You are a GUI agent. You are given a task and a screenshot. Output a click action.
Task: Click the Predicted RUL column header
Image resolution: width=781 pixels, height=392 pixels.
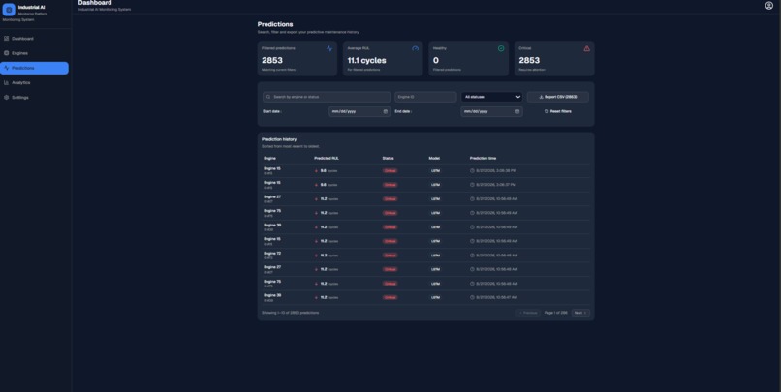click(327, 158)
